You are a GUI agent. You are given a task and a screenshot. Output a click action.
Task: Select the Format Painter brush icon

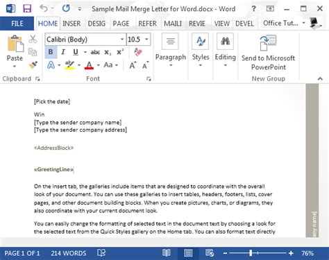point(33,65)
